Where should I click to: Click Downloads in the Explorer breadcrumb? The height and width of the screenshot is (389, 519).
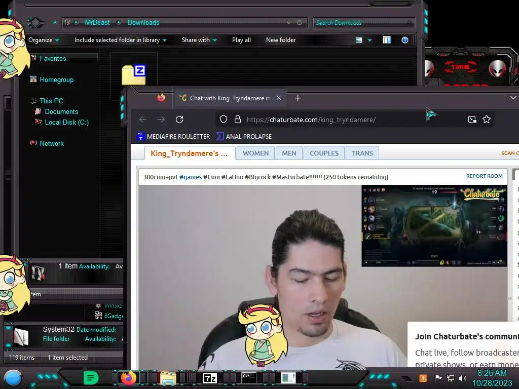point(143,22)
